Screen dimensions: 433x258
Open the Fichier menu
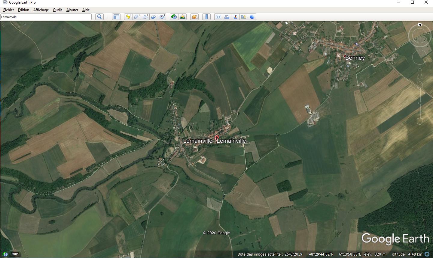pyautogui.click(x=9, y=10)
